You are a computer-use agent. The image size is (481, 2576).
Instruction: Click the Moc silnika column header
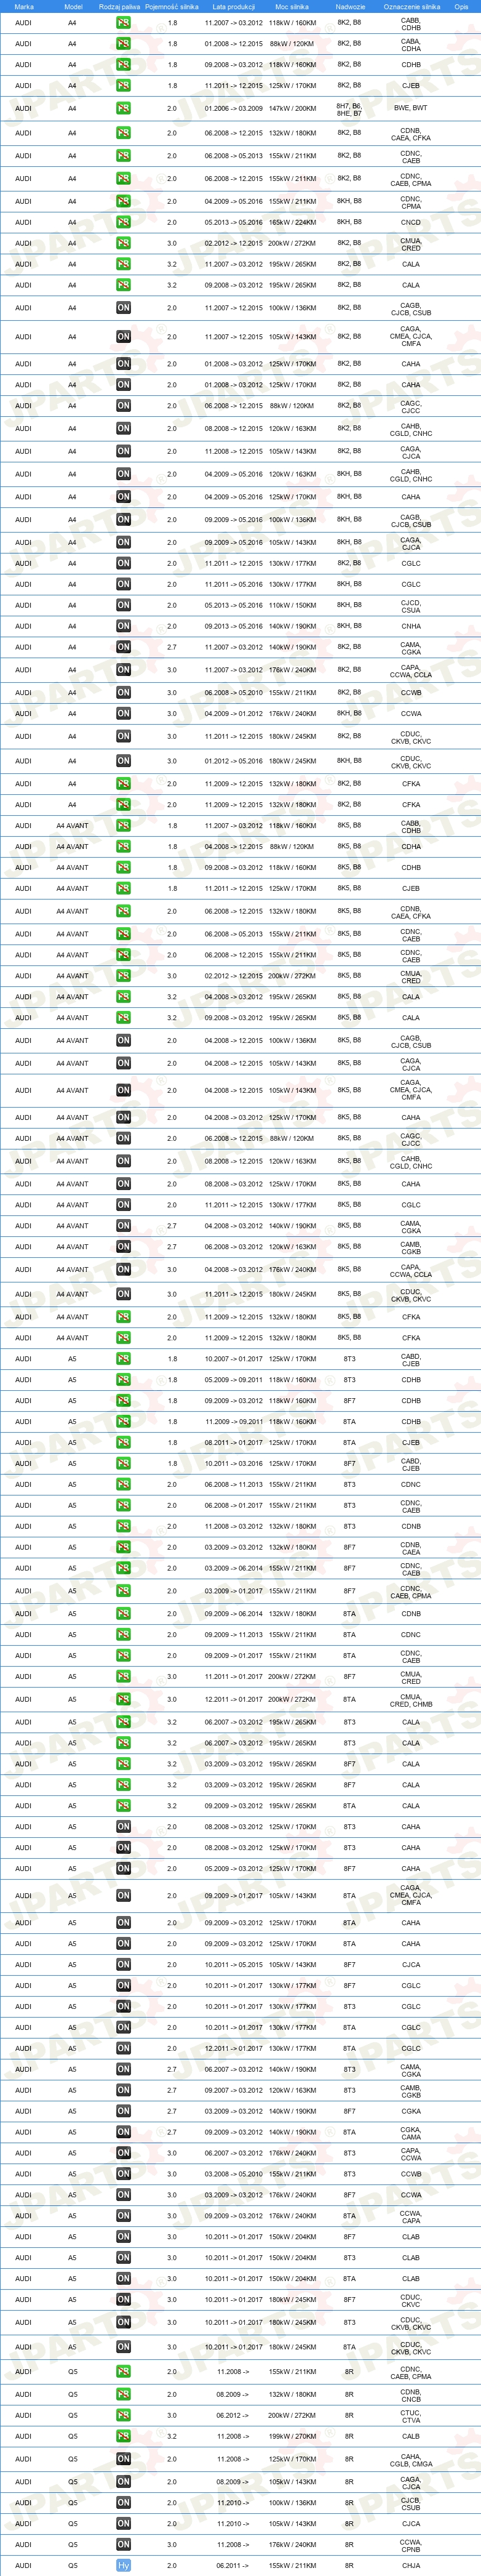(292, 6)
